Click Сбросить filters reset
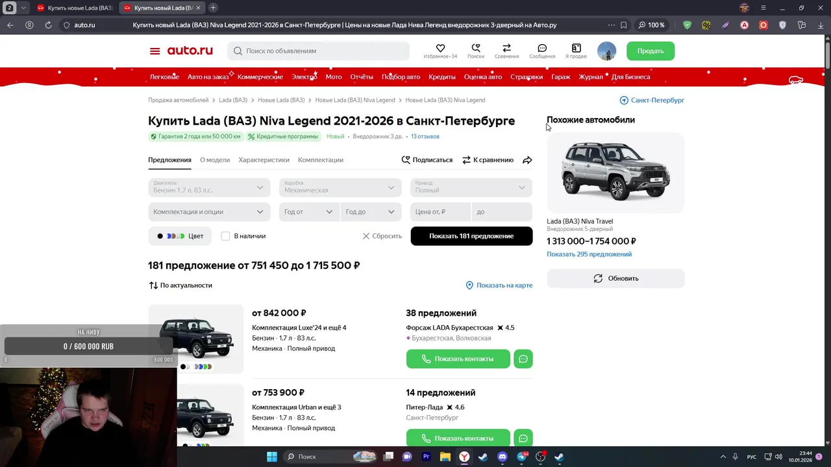Viewport: 831px width, 467px height. (382, 236)
